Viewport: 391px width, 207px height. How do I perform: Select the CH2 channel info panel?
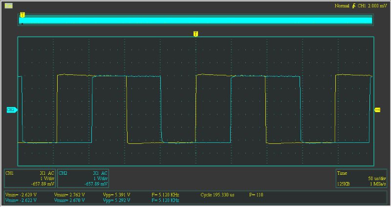(83, 179)
